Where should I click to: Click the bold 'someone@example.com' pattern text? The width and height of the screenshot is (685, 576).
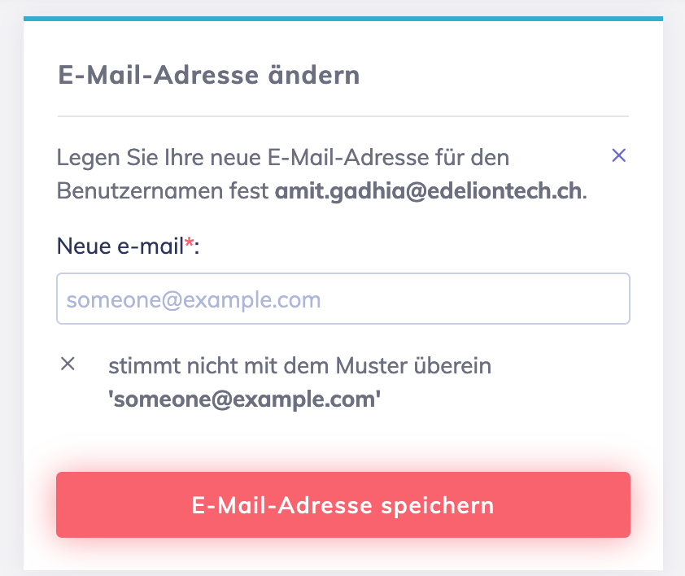tap(245, 400)
